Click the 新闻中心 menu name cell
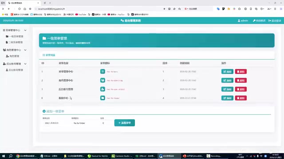This screenshot has width=284, height=159. (63, 98)
